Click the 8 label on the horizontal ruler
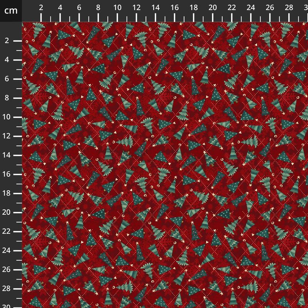This screenshot has width=308, height=308. (98, 8)
